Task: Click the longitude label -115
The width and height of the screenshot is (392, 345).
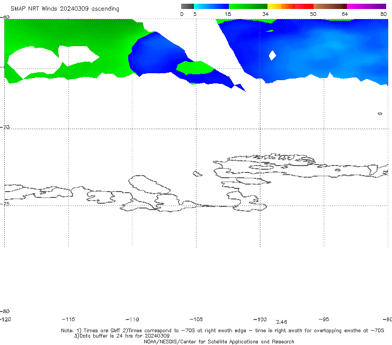Action: [68, 319]
